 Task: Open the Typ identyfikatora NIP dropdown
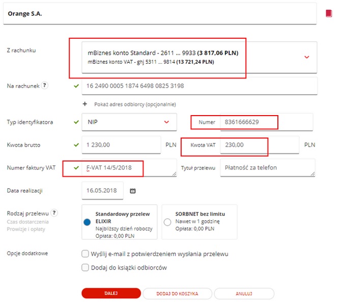tap(129, 122)
